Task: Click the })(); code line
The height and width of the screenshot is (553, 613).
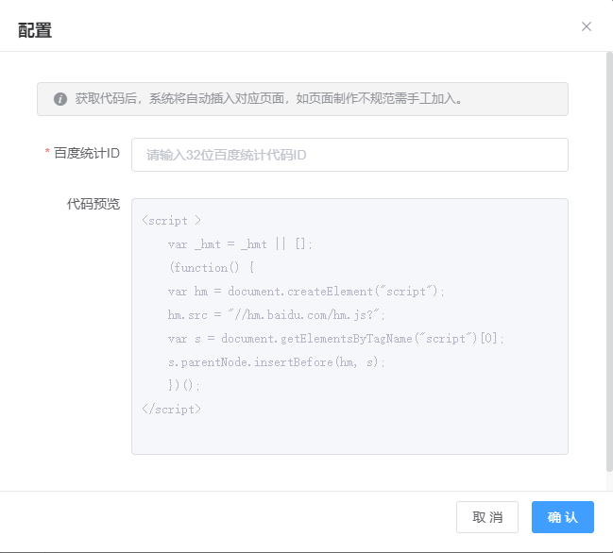Action: pyautogui.click(x=184, y=385)
